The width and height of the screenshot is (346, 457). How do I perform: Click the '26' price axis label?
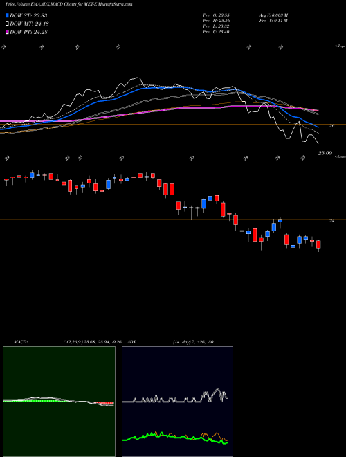tap(331, 126)
